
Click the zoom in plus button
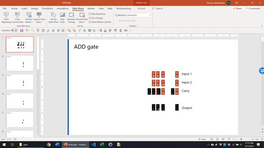coord(253,139)
